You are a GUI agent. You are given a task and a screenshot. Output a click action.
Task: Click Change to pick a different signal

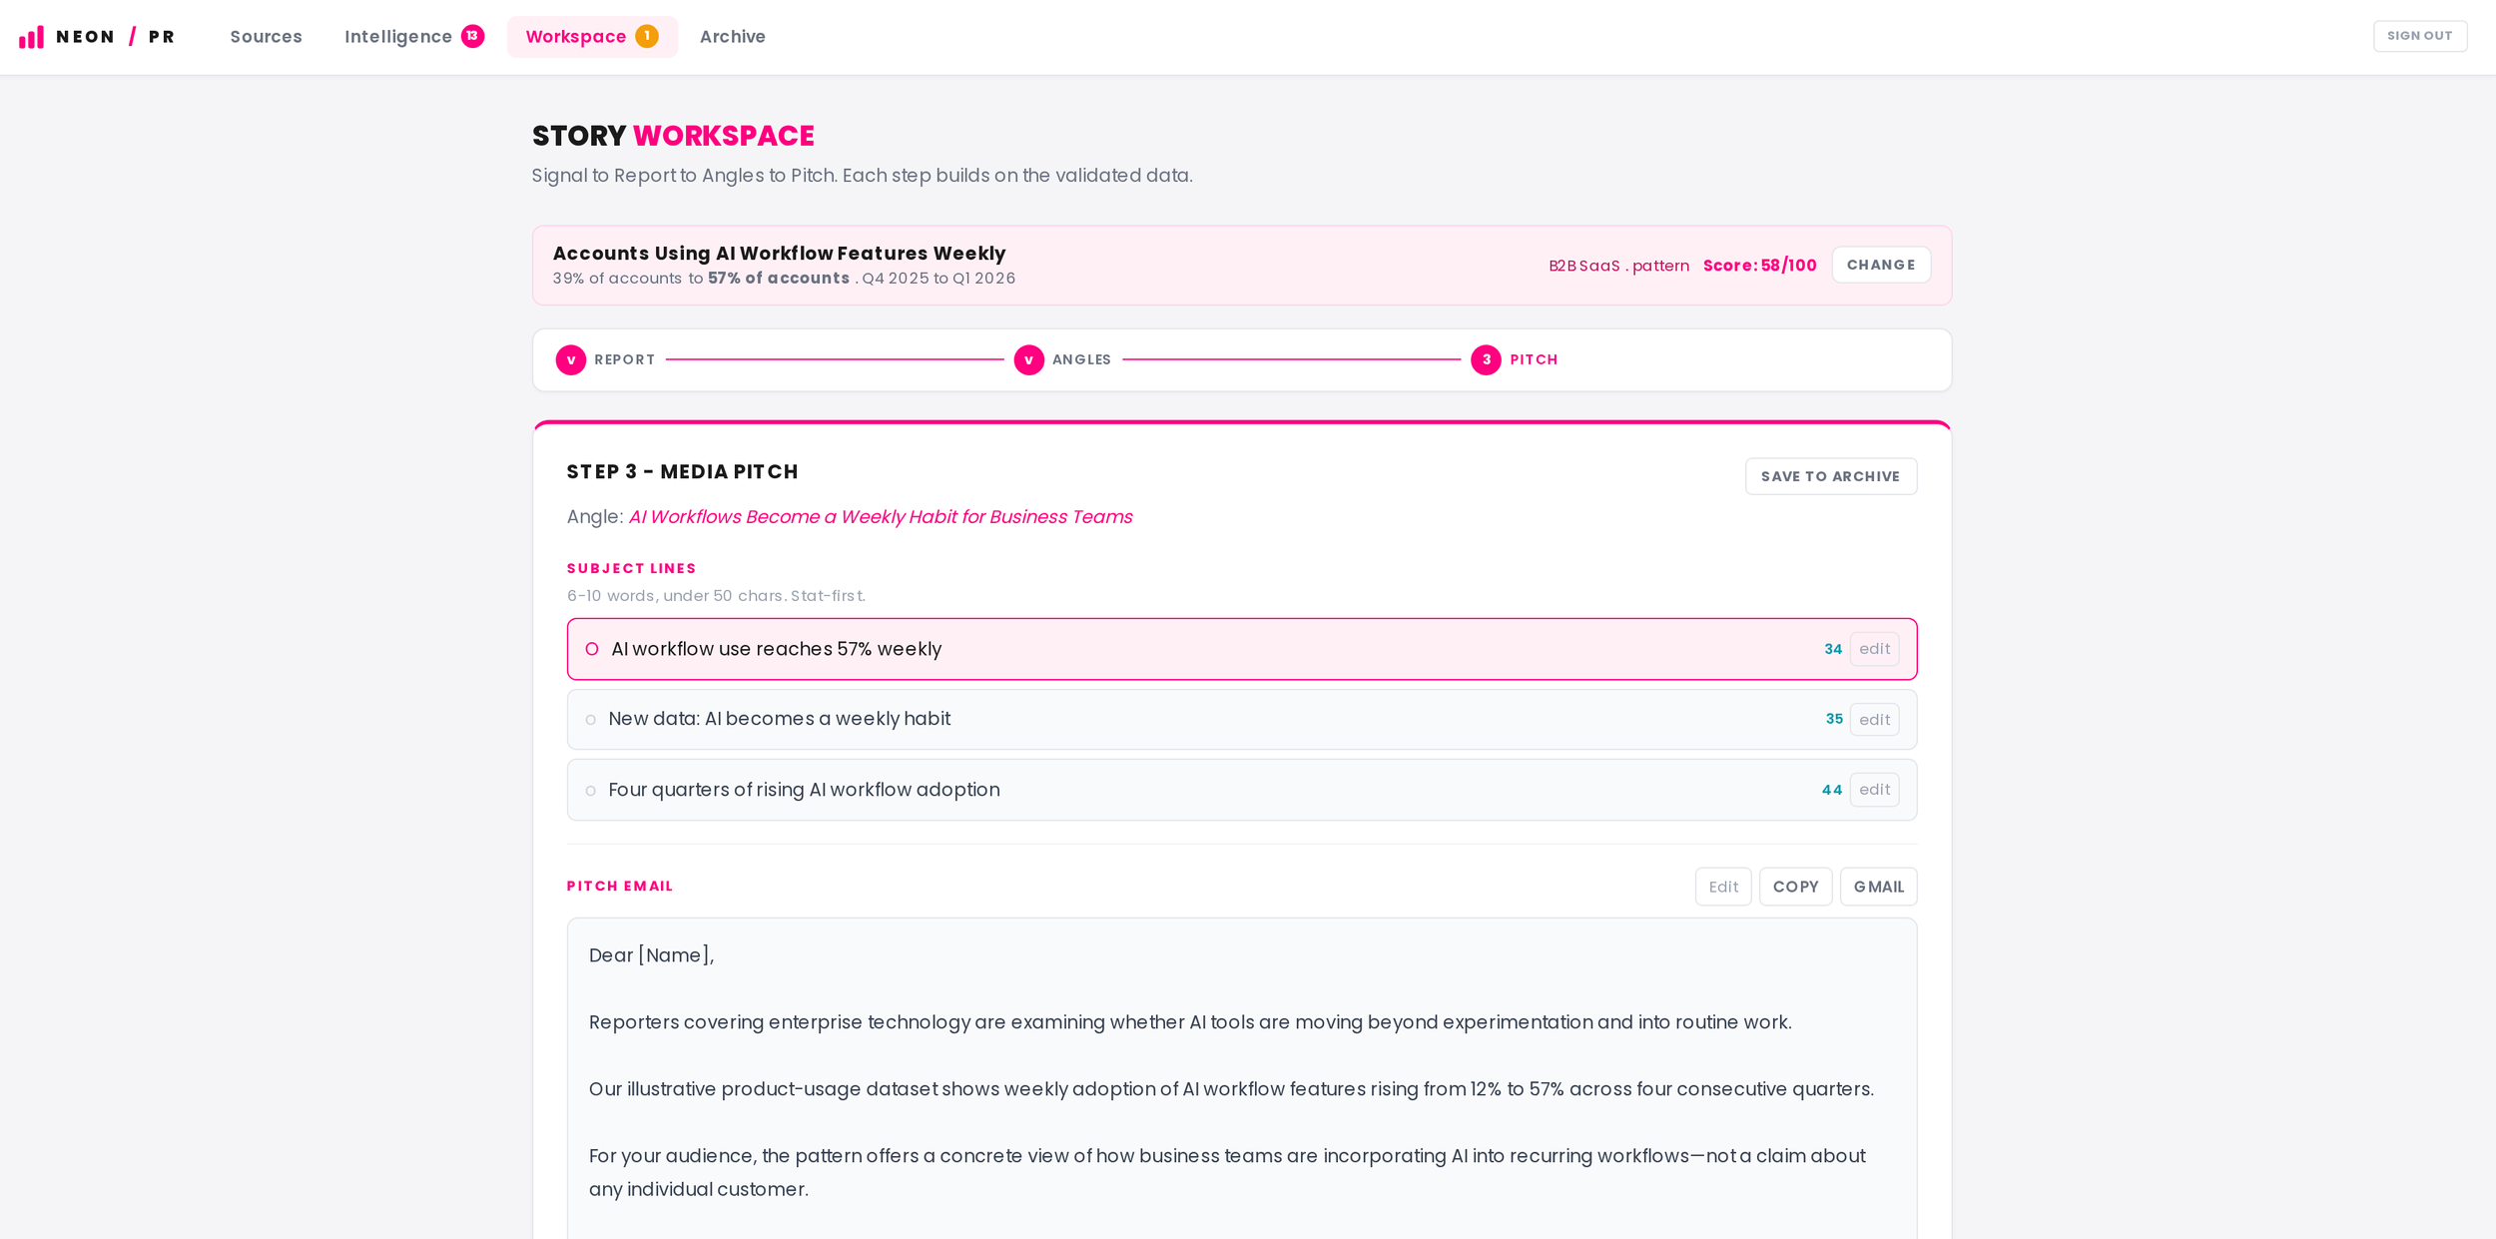click(1880, 265)
